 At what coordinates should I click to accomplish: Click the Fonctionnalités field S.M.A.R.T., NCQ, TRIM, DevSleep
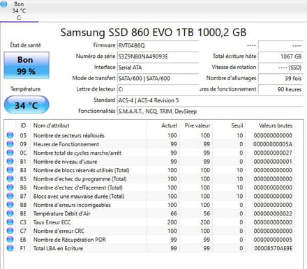(210, 112)
